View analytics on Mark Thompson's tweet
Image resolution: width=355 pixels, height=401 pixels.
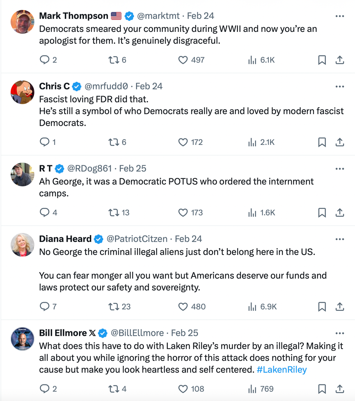click(x=252, y=60)
